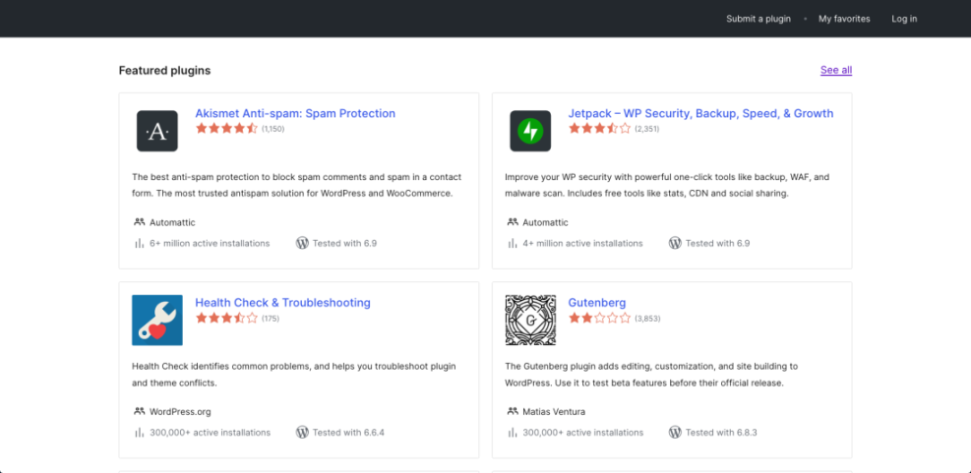971x473 pixels.
Task: Open the Gutenberg title link
Action: (597, 303)
